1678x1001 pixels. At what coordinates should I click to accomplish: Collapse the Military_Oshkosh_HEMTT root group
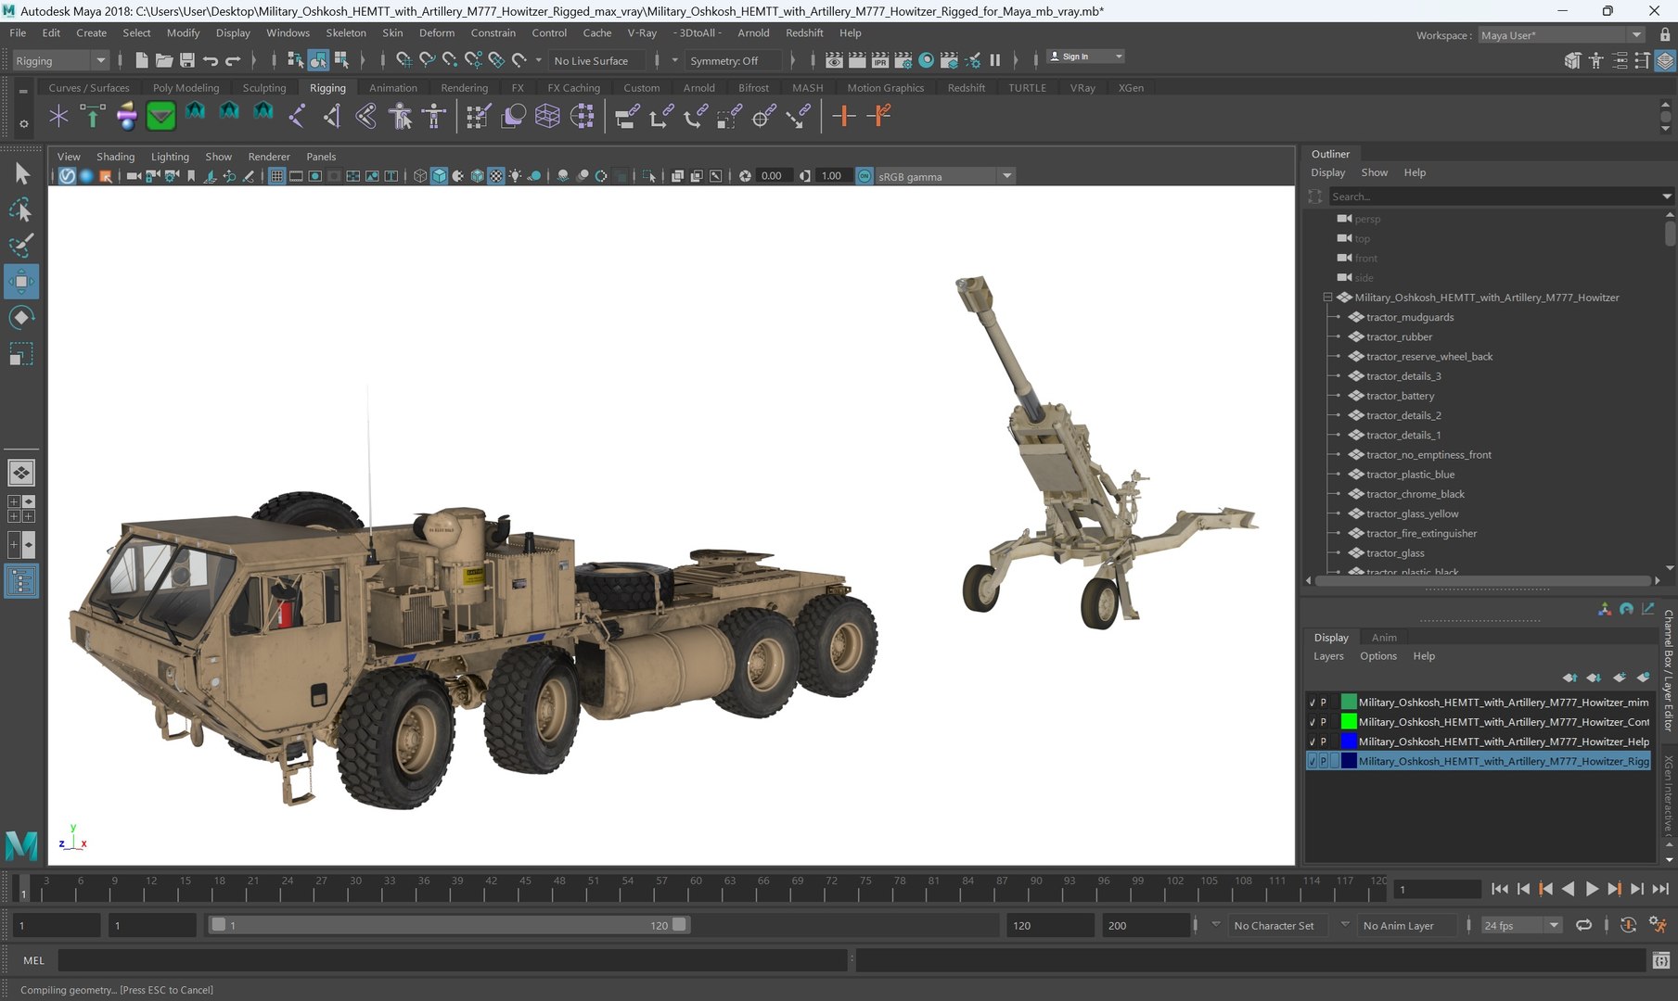[1327, 298]
